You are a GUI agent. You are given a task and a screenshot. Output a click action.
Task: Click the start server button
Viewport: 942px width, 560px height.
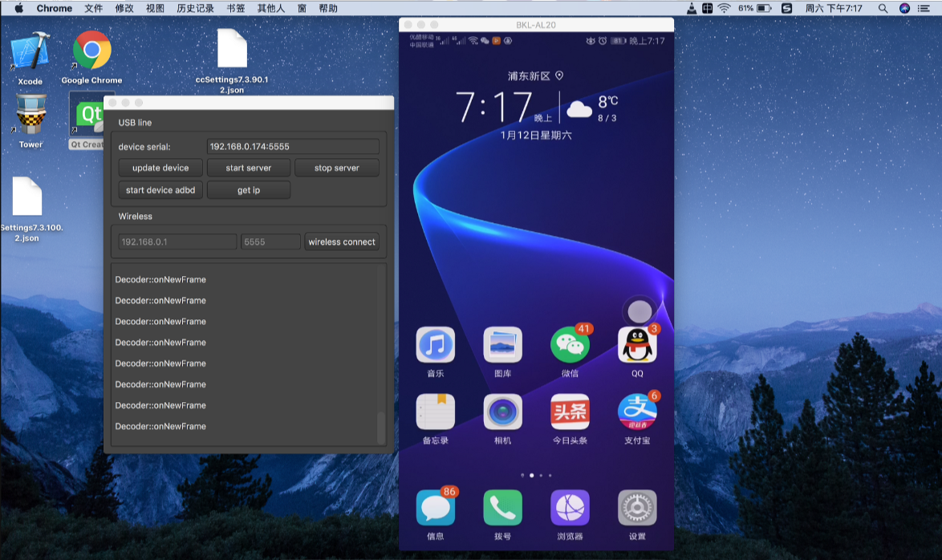click(249, 168)
